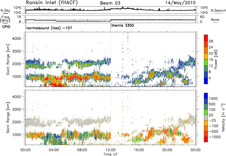Image resolution: width=226 pixels, height=156 pixels.
Task: Pick the light green 25–100 velocity segment
Action: click(x=206, y=112)
